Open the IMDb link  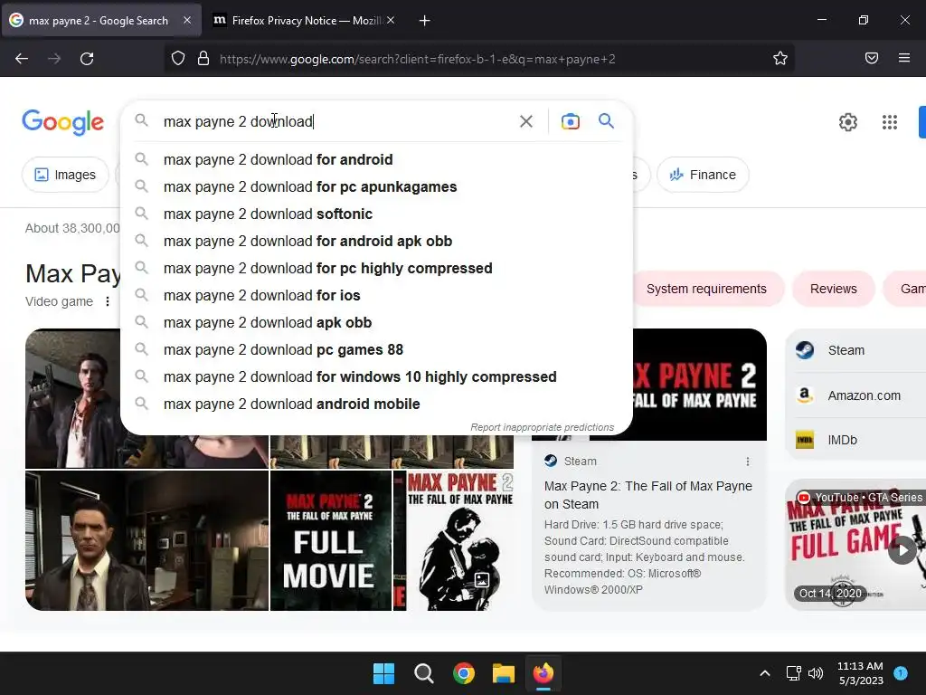[x=857, y=441]
